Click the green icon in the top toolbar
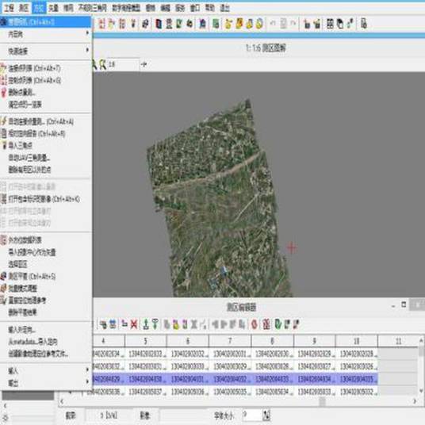 point(216,24)
